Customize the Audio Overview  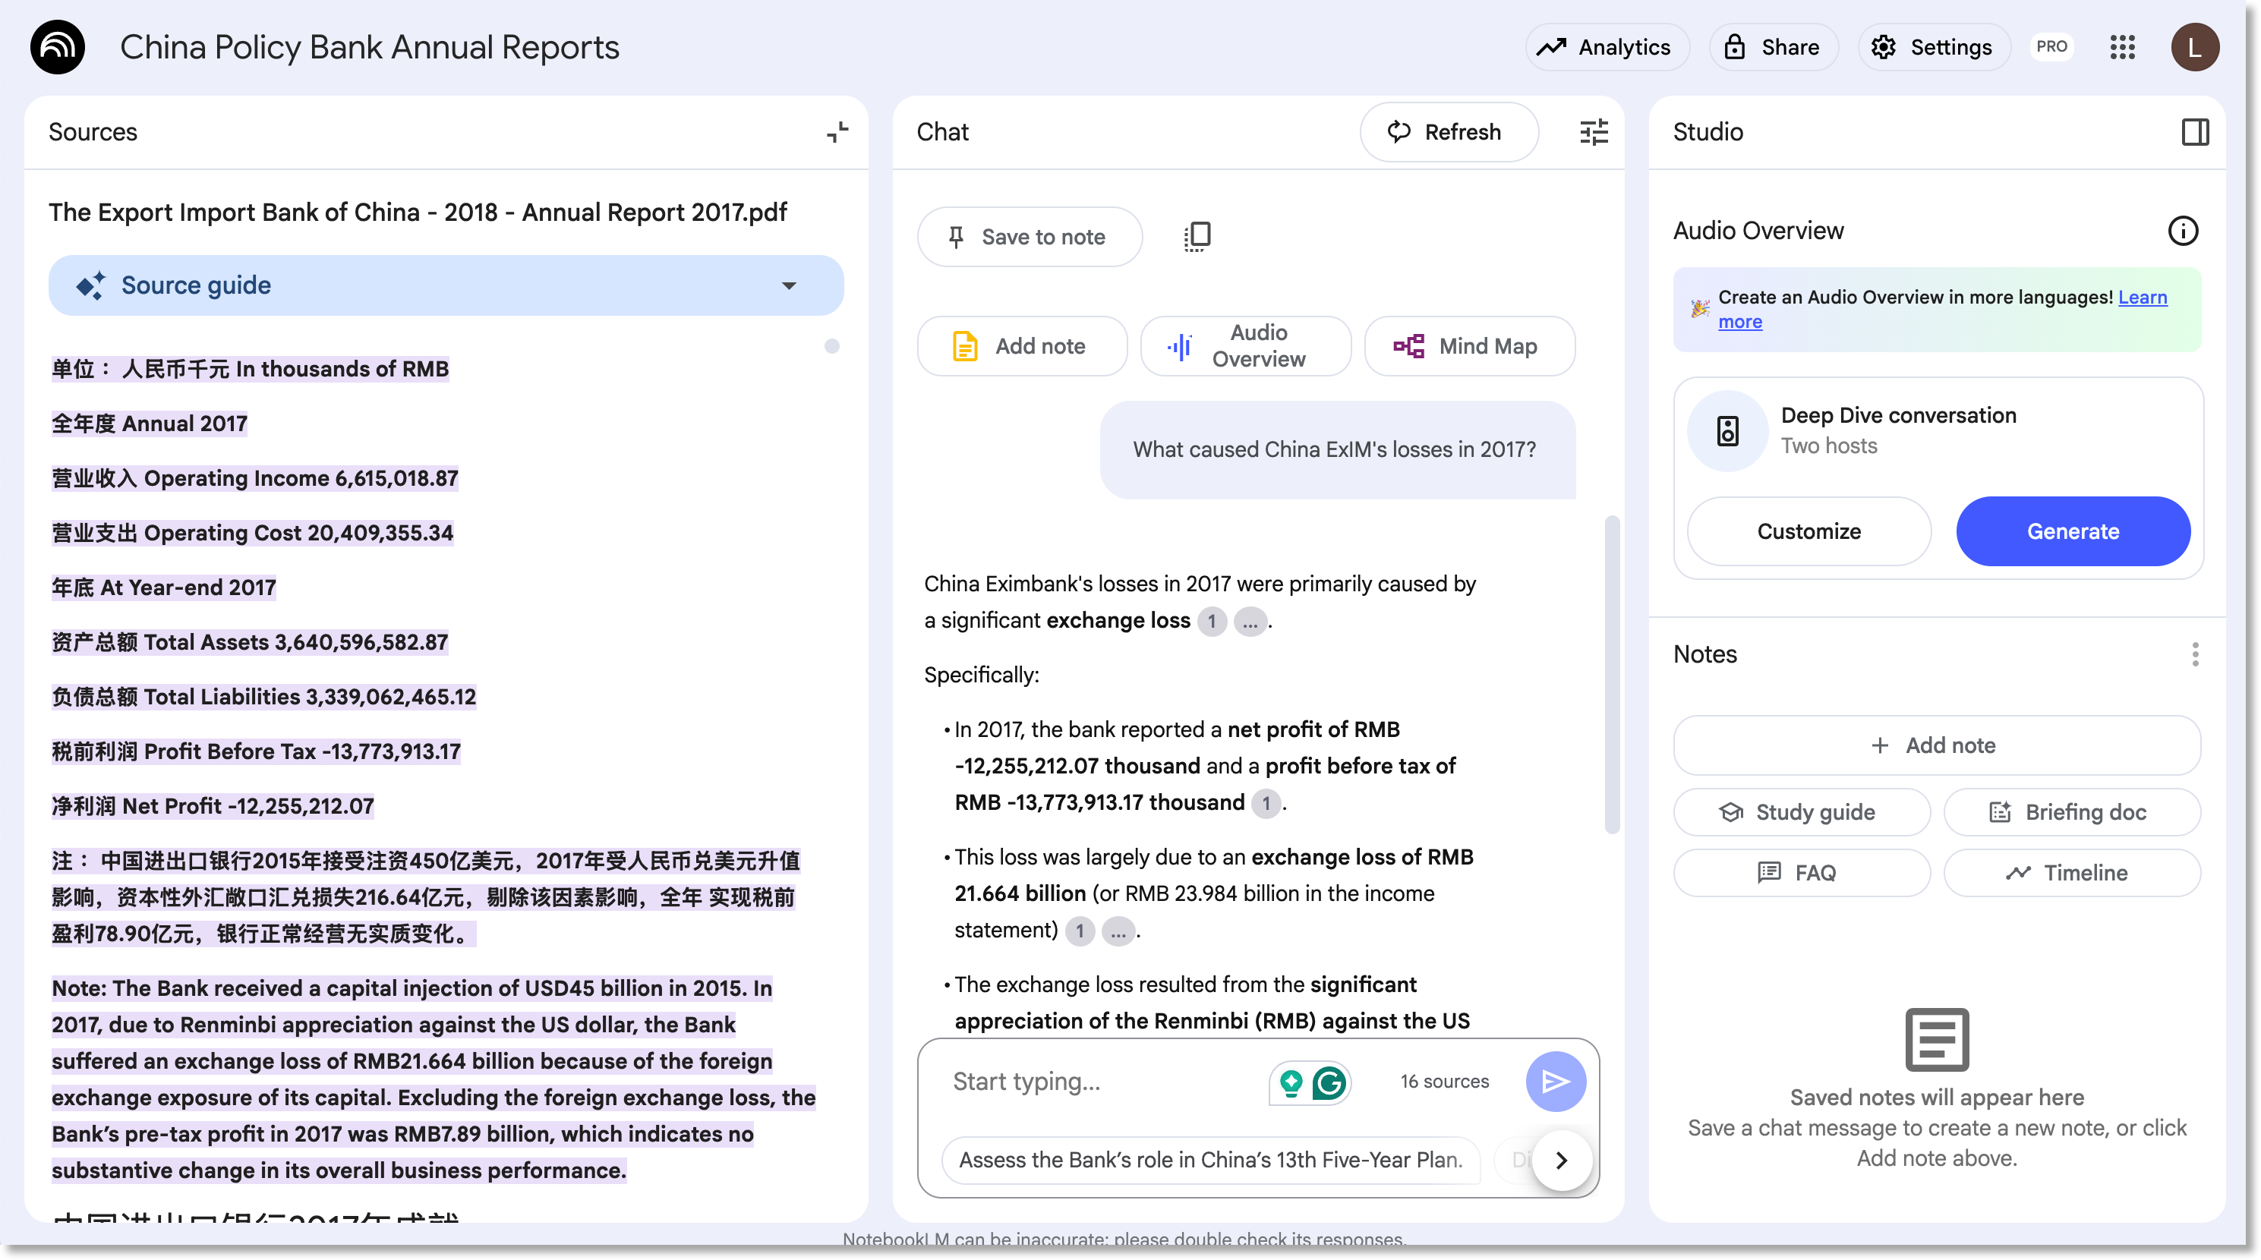point(1808,531)
